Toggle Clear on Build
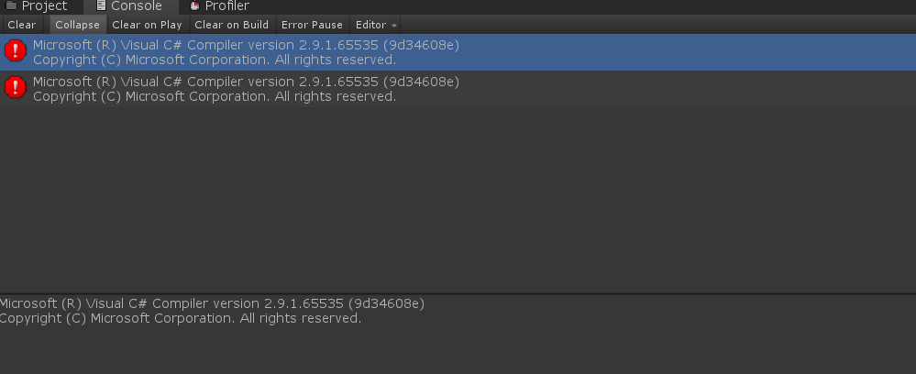 (x=231, y=25)
